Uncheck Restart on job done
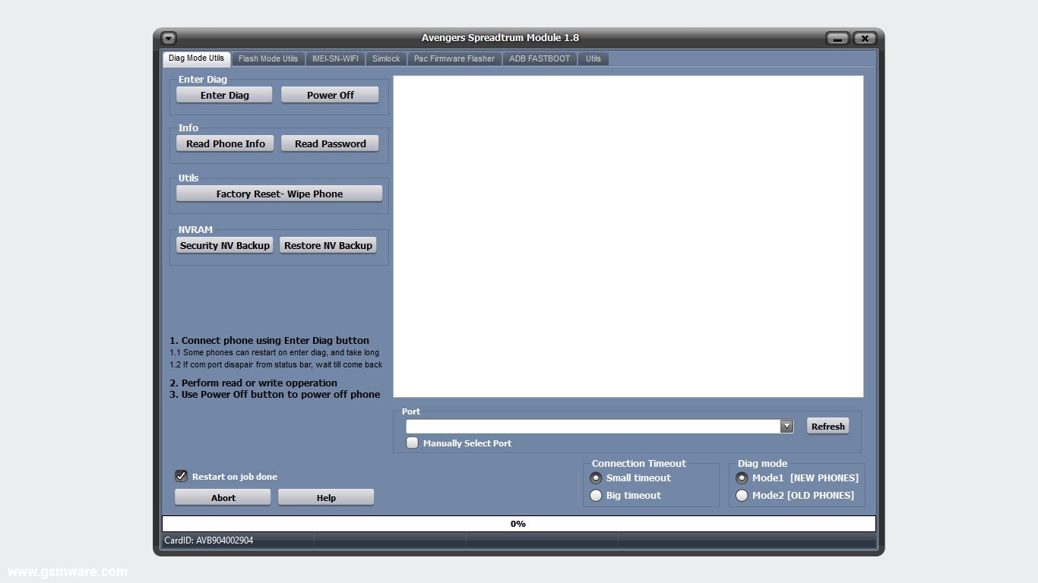Screen dimensions: 1038x583 [181, 476]
